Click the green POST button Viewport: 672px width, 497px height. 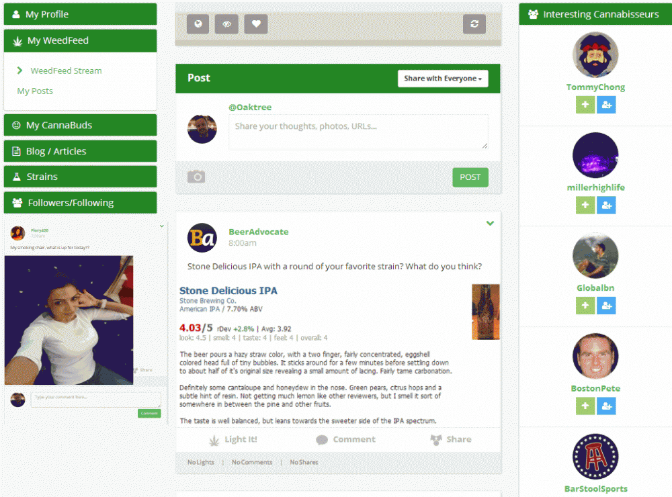[470, 177]
